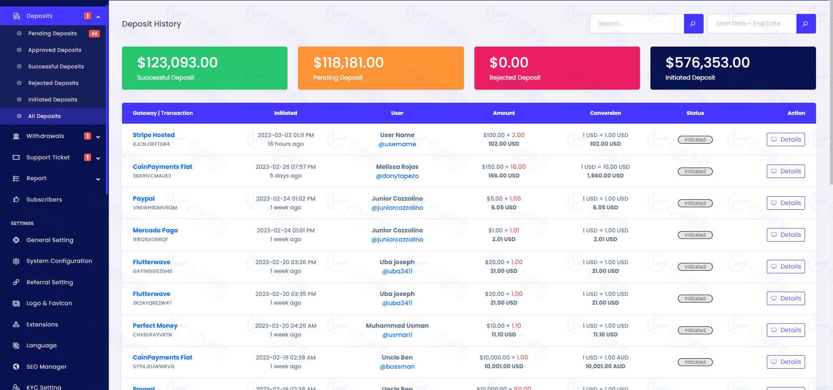The width and height of the screenshot is (833, 390).
Task: Click the 44 badge on Pending Deposits
Action: (94, 34)
